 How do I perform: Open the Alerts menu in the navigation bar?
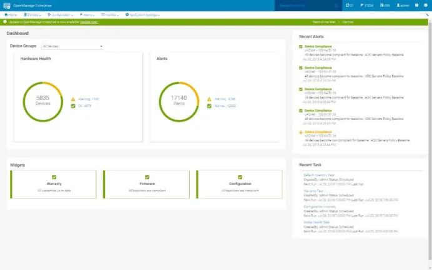tap(87, 15)
